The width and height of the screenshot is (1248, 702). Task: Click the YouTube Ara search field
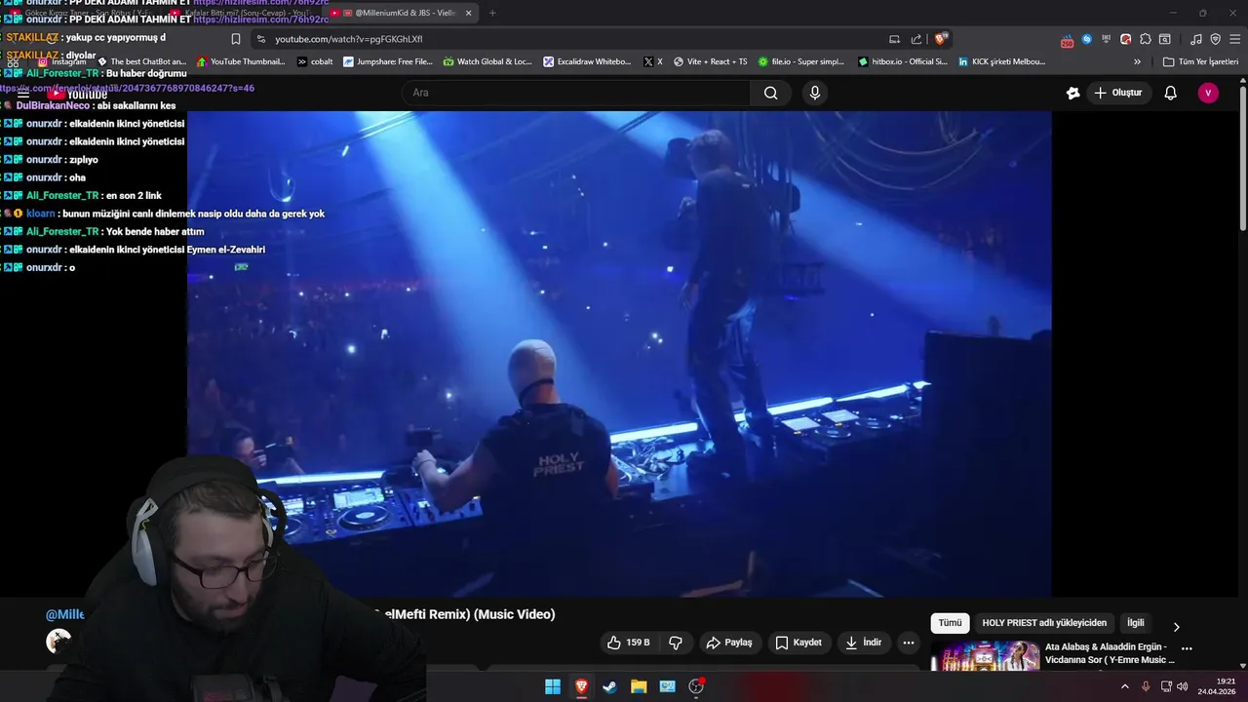point(575,93)
